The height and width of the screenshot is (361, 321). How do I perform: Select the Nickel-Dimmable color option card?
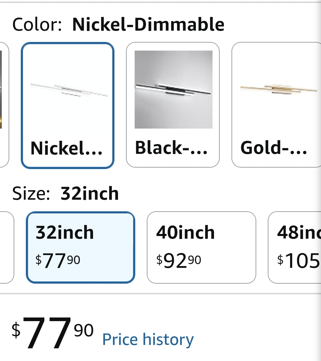(x=67, y=105)
